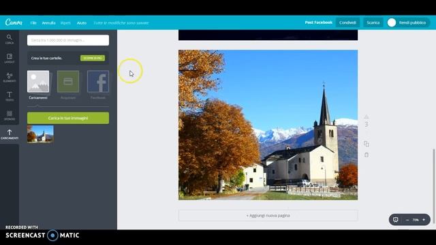Duplicate the current page
The width and height of the screenshot is (436, 245).
click(367, 144)
